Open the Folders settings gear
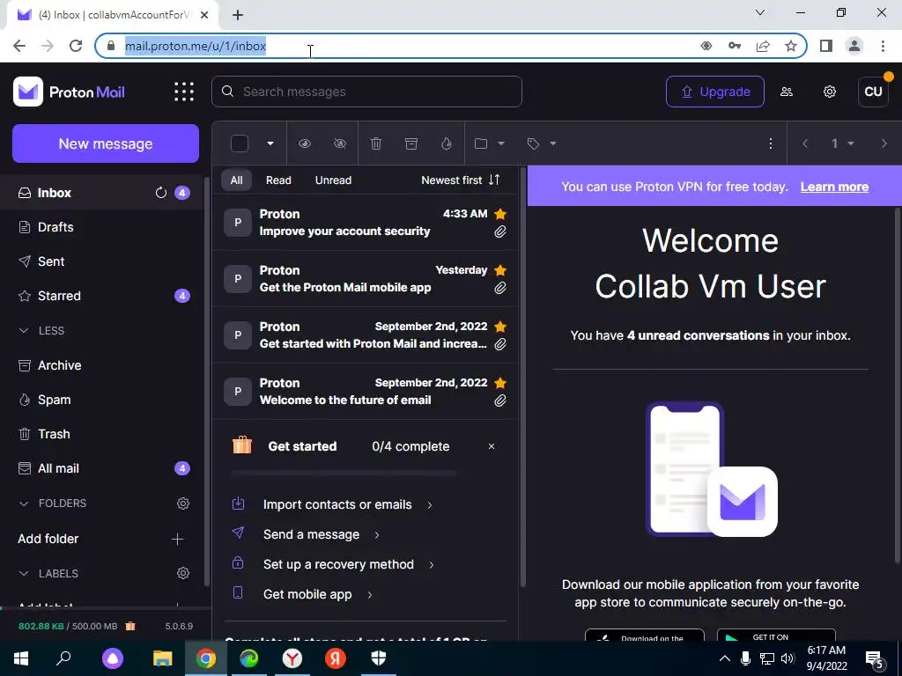The image size is (902, 676). [x=183, y=503]
